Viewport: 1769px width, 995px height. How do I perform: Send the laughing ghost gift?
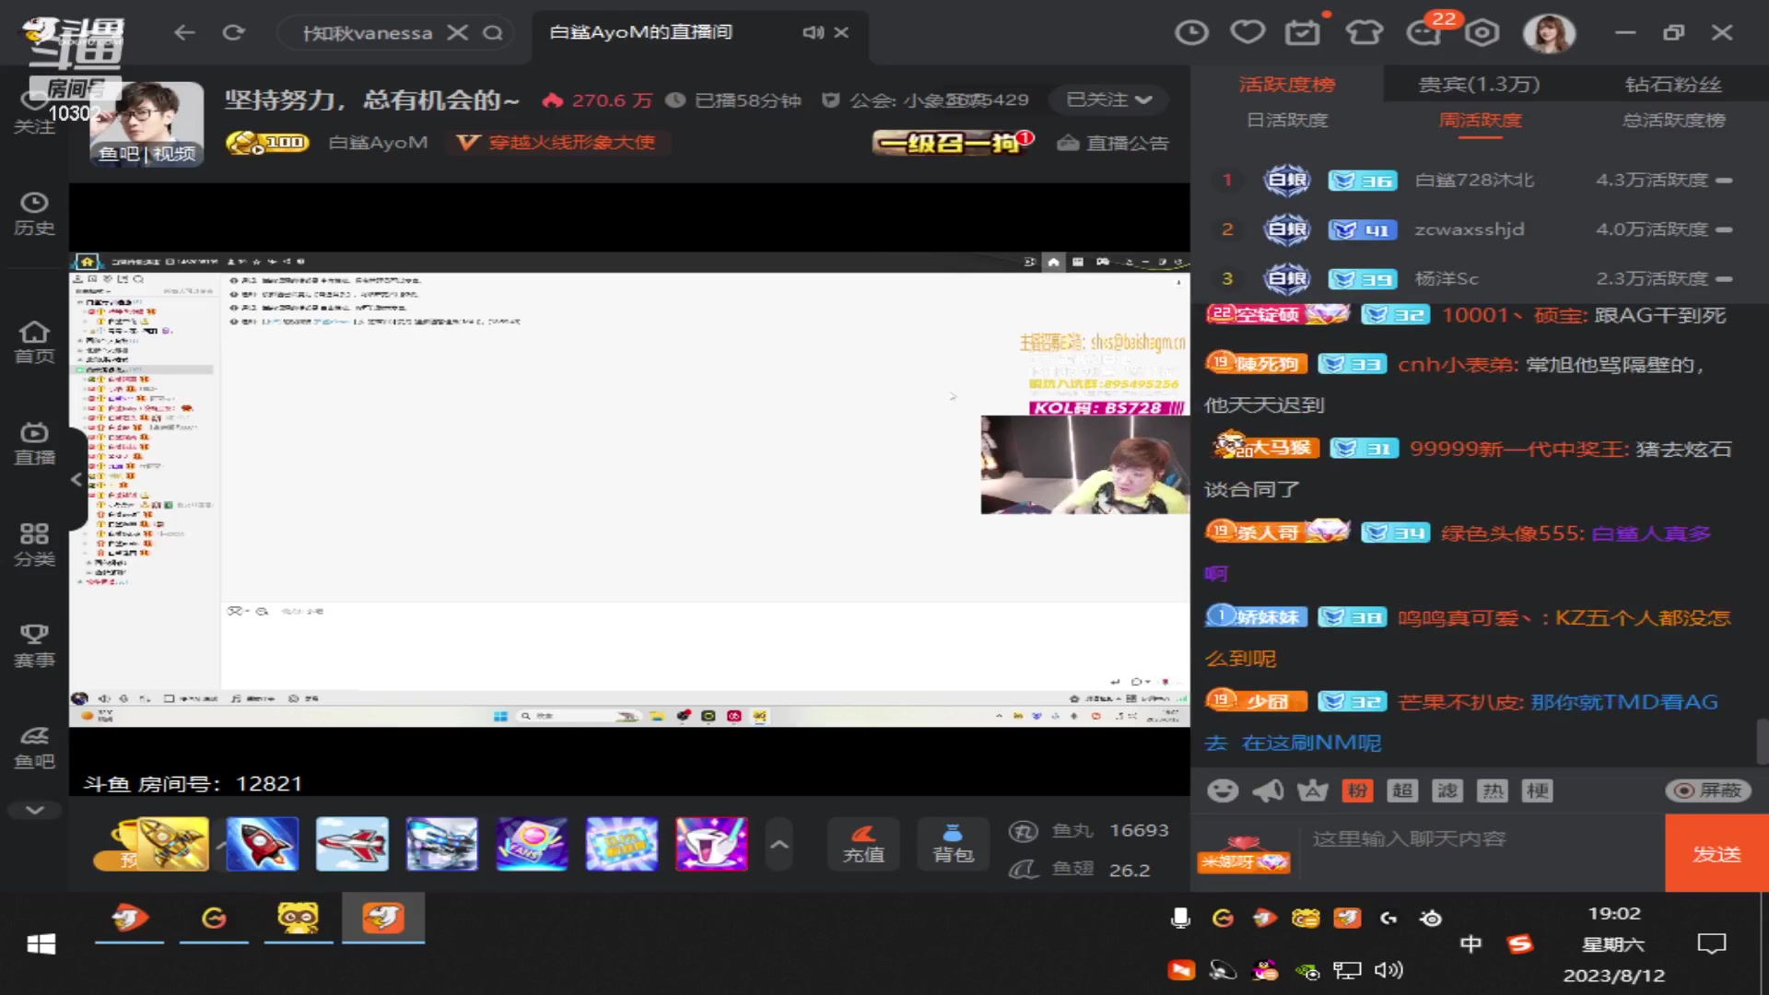coord(711,844)
